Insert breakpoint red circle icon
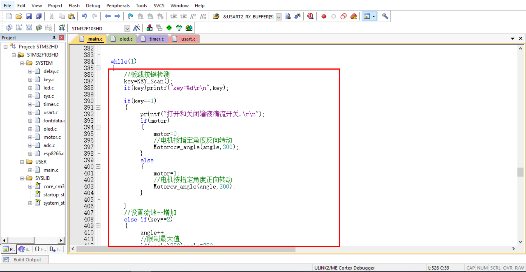526x272 pixels. (x=324, y=16)
